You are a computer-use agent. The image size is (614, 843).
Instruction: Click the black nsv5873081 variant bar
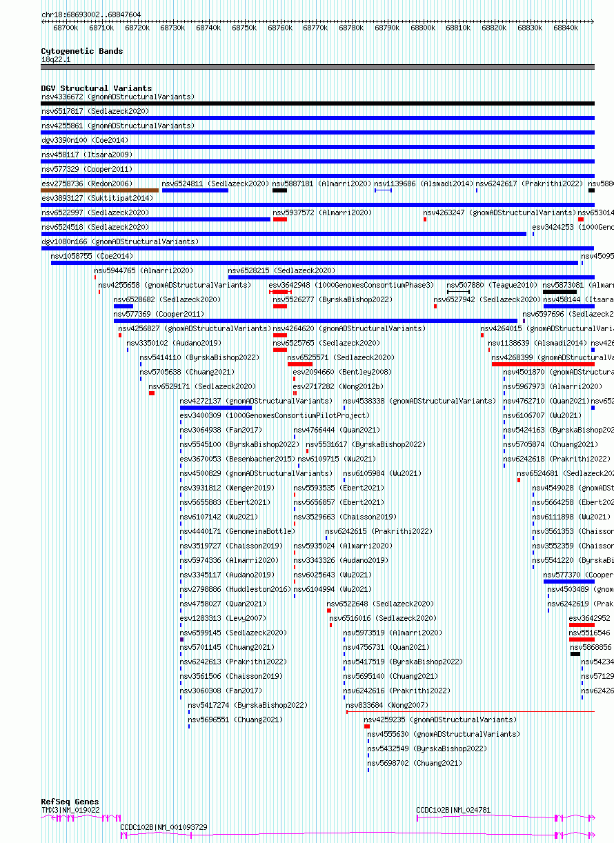tap(559, 292)
